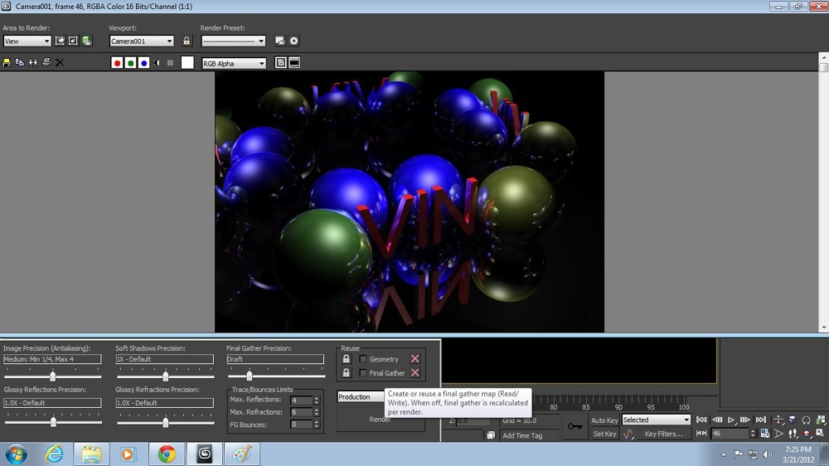Click the Image Precision antialiasing slider
The width and height of the screenshot is (829, 466).
[x=52, y=376]
